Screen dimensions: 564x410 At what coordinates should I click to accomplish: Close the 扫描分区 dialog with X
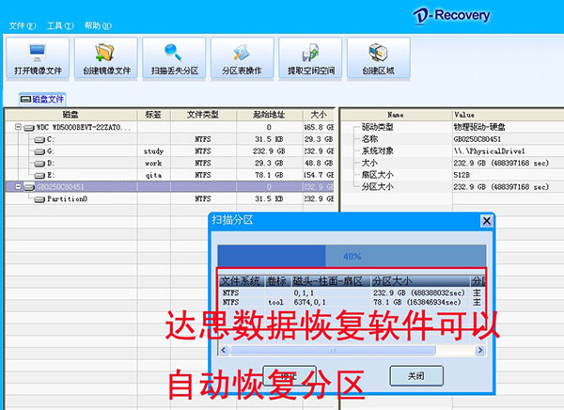(487, 220)
